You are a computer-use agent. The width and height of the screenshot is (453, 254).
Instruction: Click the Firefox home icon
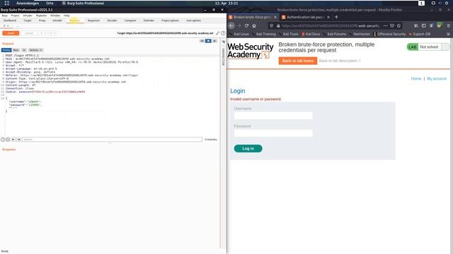click(254, 25)
